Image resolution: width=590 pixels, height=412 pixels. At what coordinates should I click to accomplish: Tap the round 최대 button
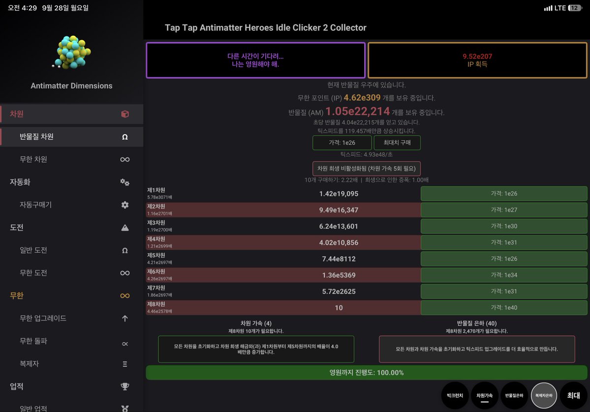574,395
